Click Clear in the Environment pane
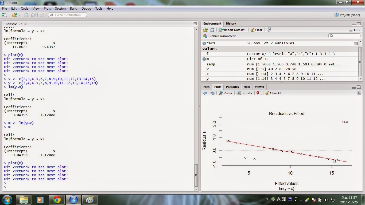The height and width of the screenshot is (205, 365). [256, 30]
